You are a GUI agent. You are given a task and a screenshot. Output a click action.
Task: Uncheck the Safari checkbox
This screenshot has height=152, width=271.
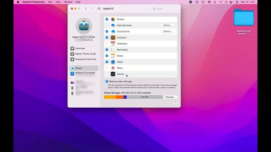pyautogui.click(x=107, y=62)
